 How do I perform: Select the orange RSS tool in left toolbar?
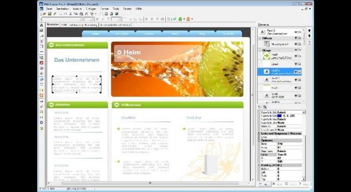[41, 96]
